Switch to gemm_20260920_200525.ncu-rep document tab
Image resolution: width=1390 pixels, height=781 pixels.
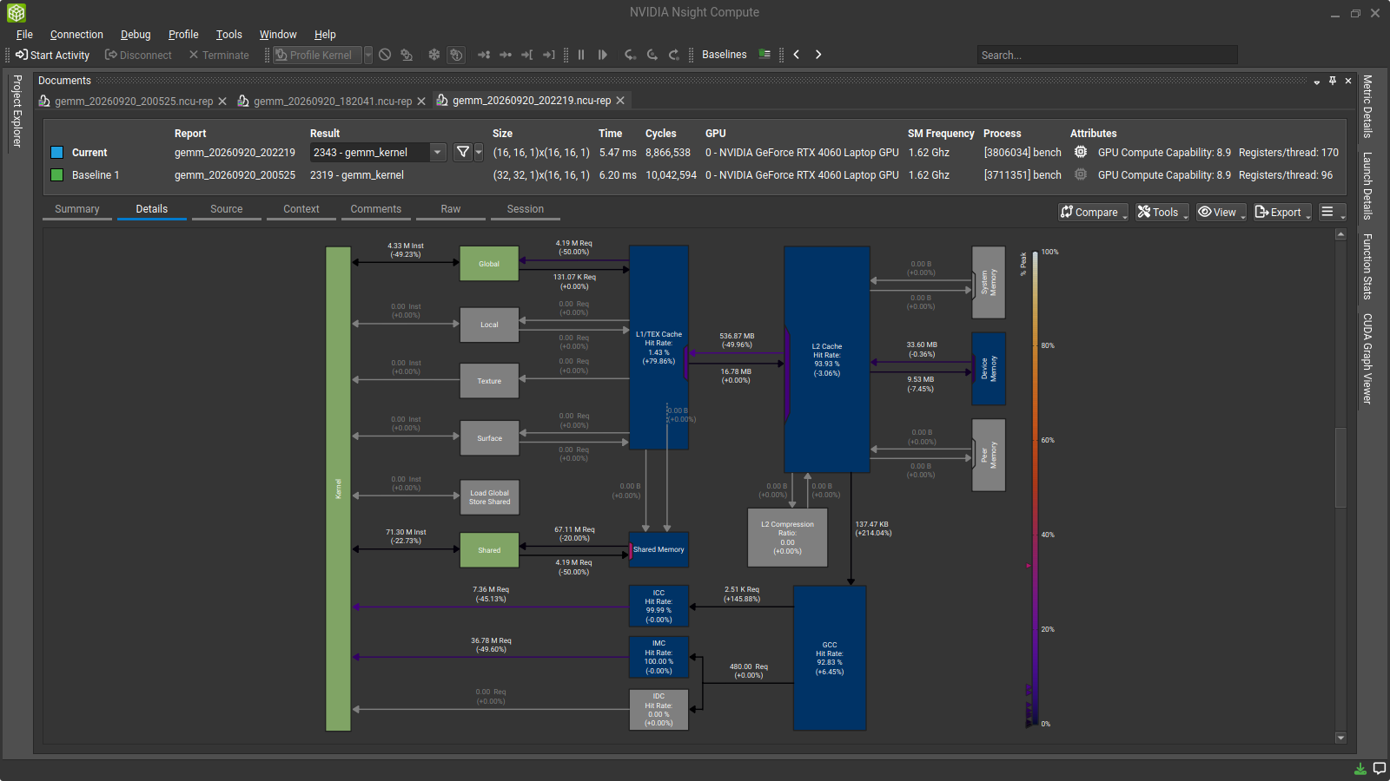pos(133,101)
